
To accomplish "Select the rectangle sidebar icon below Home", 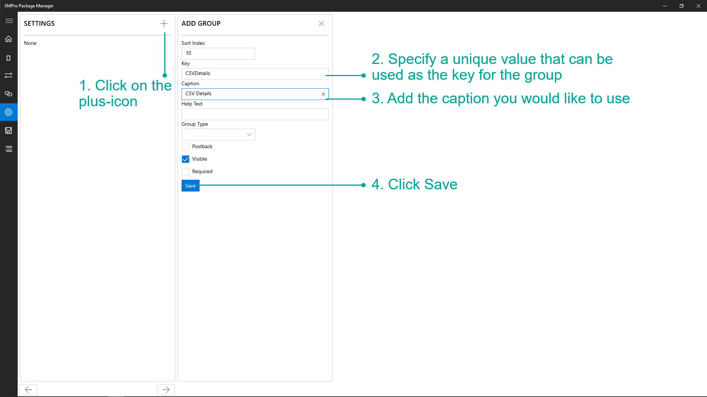I will [8, 58].
